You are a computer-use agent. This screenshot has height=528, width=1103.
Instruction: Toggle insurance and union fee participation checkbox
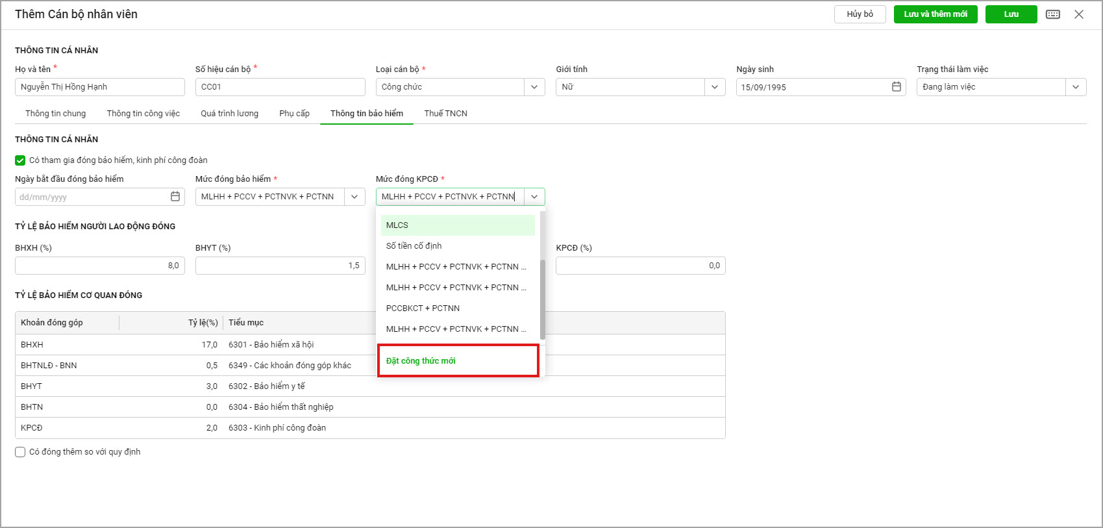point(20,160)
